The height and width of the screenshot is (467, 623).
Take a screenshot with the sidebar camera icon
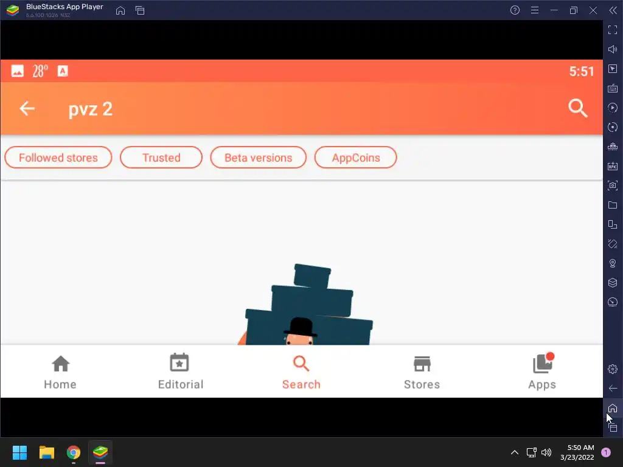point(613,185)
